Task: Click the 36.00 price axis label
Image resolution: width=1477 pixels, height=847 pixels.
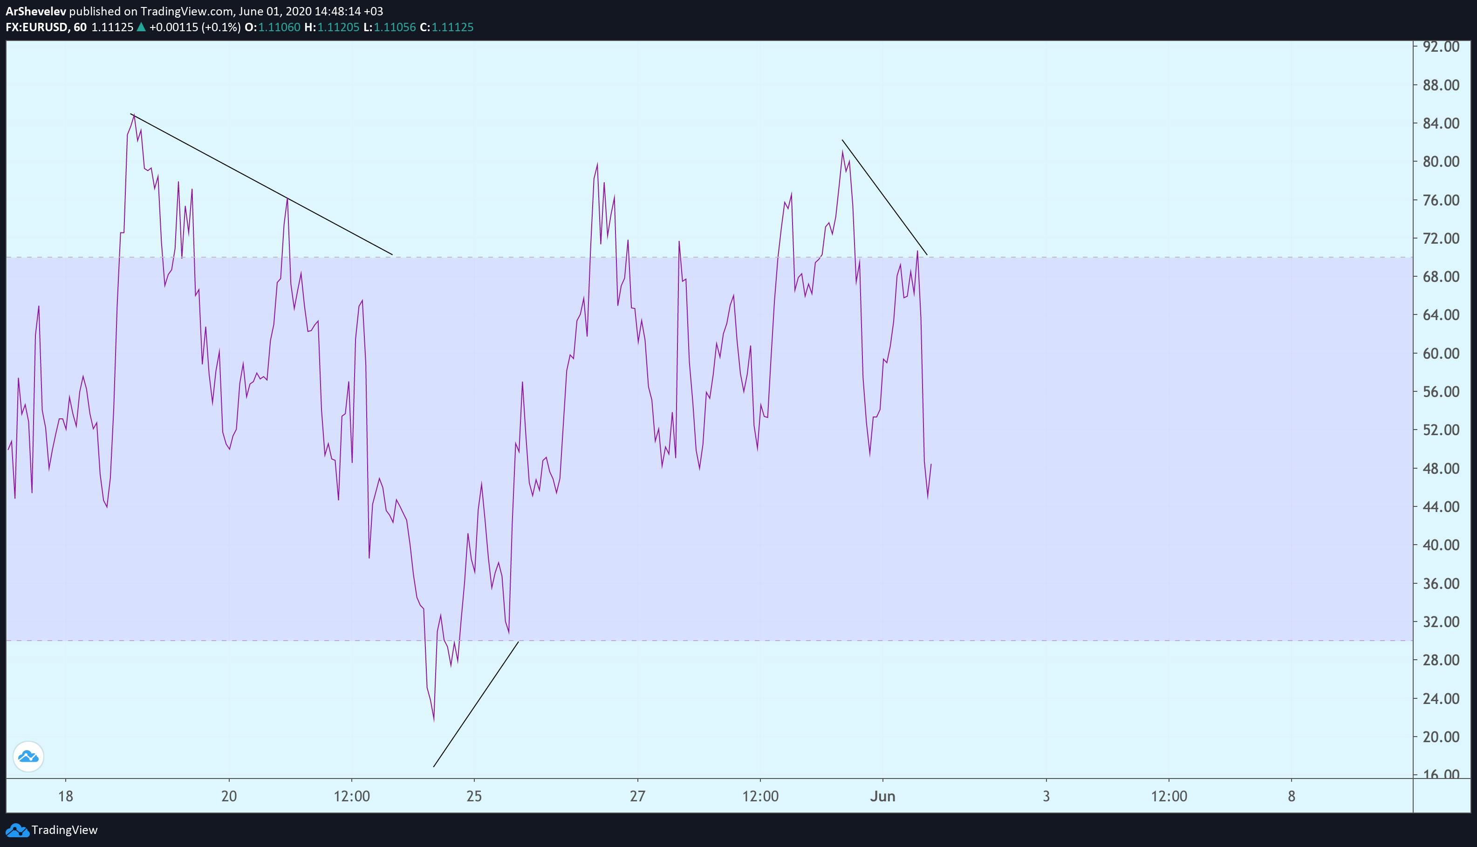Action: 1441,583
